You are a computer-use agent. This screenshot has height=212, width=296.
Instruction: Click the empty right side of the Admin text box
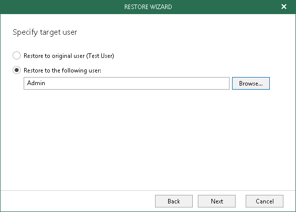(x=170, y=83)
